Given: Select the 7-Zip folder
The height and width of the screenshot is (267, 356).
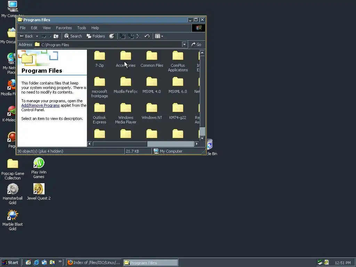Looking at the screenshot, I should click(x=99, y=59).
